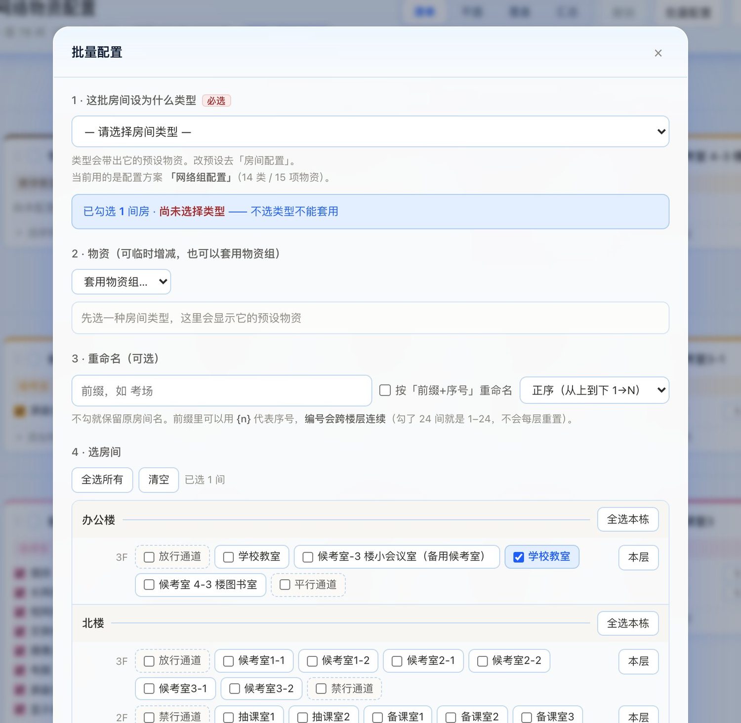Click the 尚未选择类型 warning text
This screenshot has height=723, width=741.
click(192, 211)
